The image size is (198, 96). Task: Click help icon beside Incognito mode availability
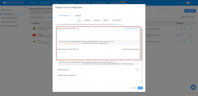(x=76, y=75)
